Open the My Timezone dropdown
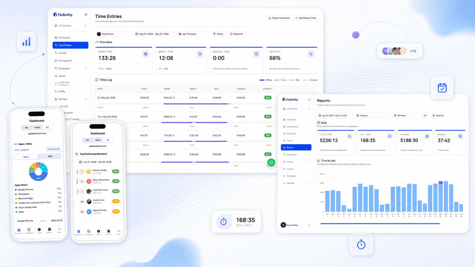Screen dimensions: 475x267 (193, 34)
